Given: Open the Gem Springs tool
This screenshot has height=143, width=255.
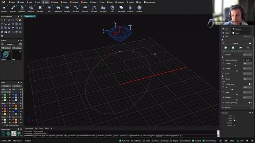Looking at the screenshot, I should (x=103, y=8).
